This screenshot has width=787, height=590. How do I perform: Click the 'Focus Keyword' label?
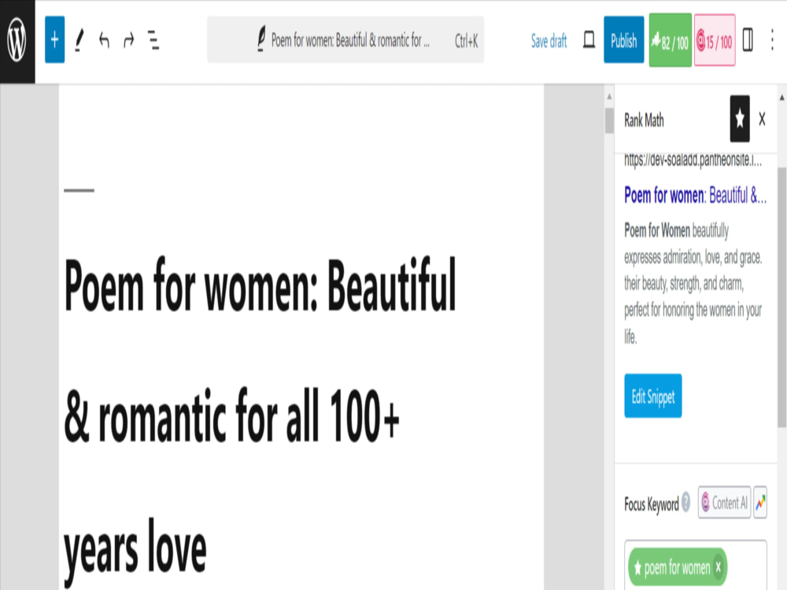click(x=651, y=503)
